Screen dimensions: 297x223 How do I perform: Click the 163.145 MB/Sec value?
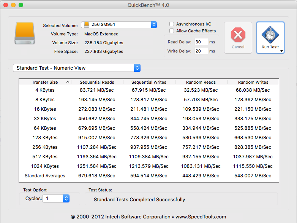[97, 100]
